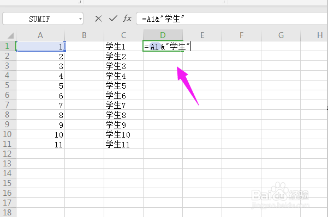Click cell C5 with 学生5
The width and height of the screenshot is (328, 217).
[124, 85]
